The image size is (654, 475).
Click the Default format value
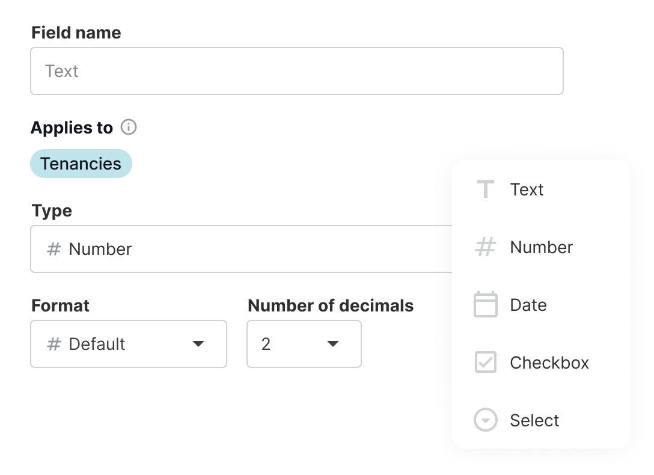click(x=97, y=344)
